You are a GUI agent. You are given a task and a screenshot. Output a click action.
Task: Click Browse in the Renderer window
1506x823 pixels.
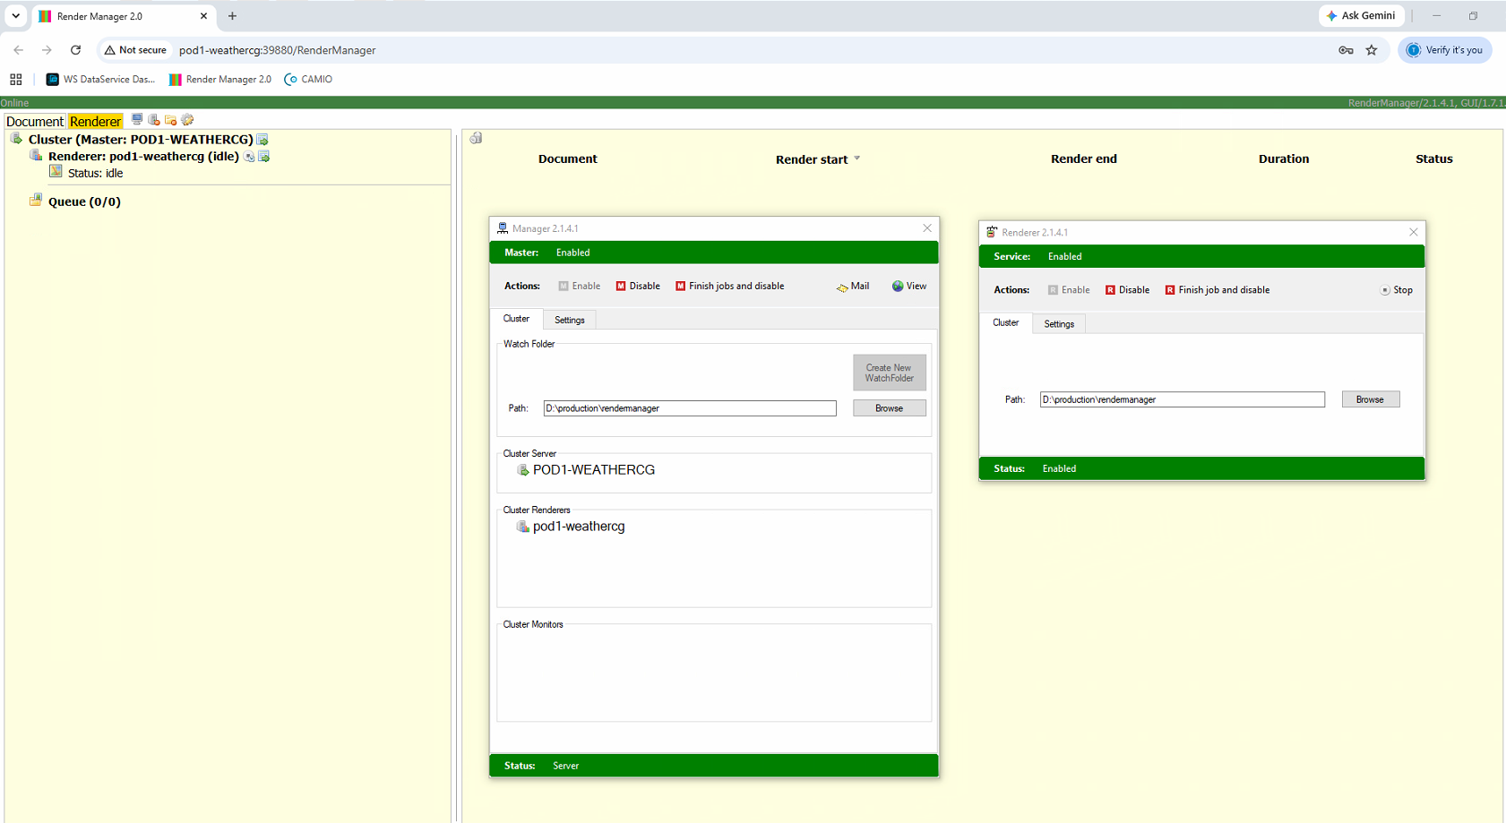pos(1370,399)
